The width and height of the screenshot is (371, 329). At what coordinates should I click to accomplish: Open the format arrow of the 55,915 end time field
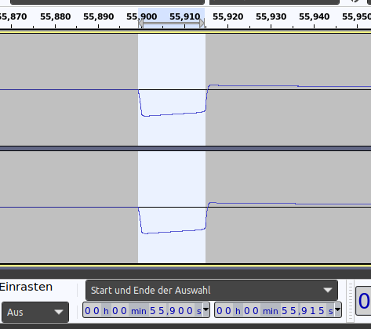click(338, 309)
